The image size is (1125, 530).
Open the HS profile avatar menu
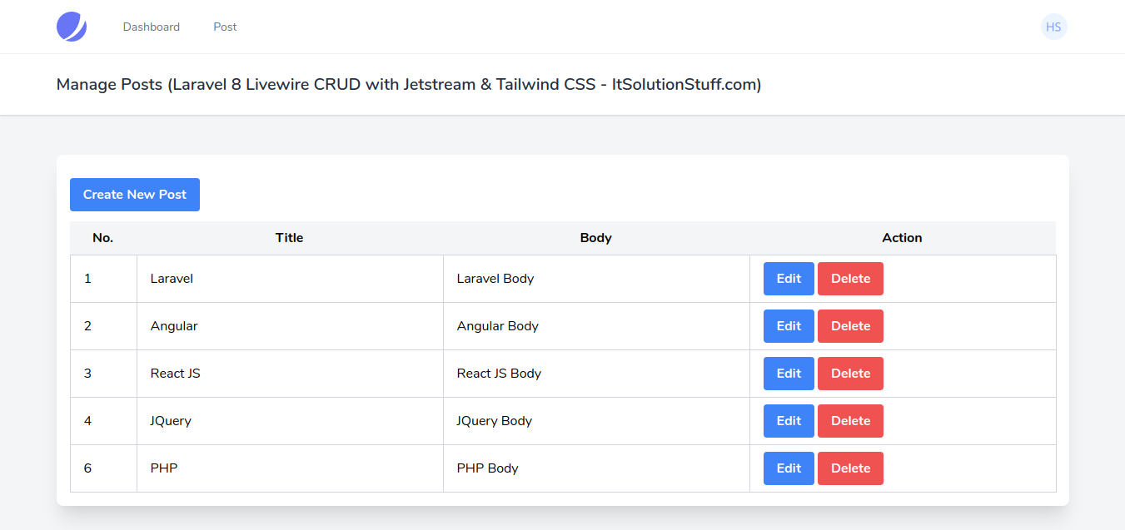point(1053,26)
